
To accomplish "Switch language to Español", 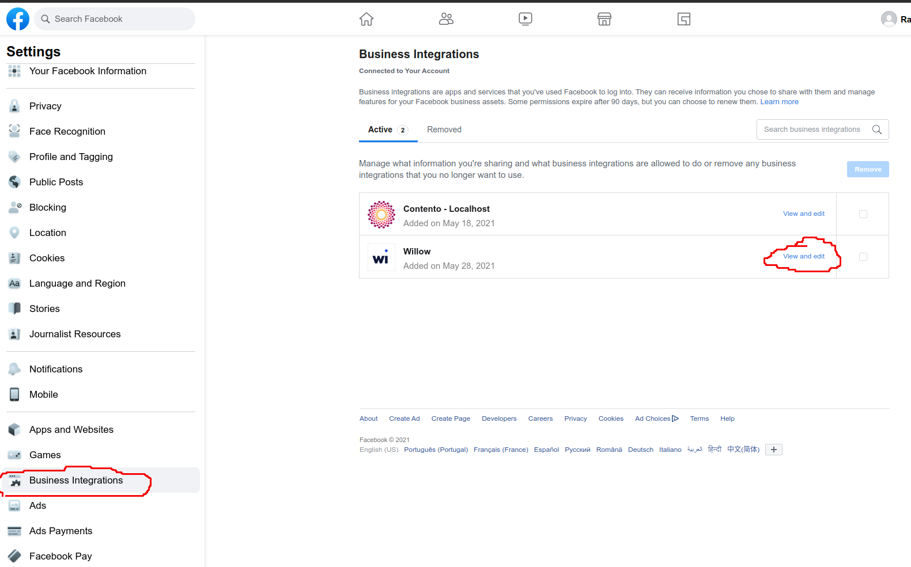I will coord(546,450).
